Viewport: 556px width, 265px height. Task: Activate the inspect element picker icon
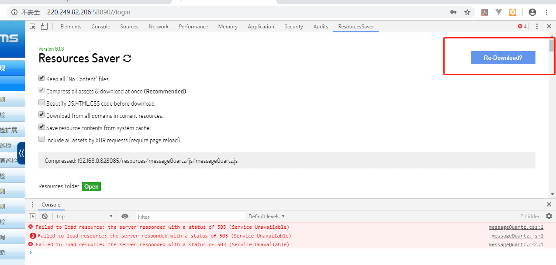(33, 27)
